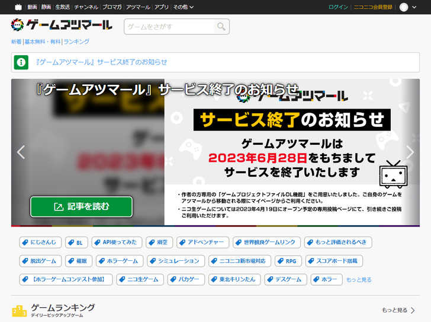The height and width of the screenshot is (322, 431).
Task: Expand the user account dropdown arrow
Action: pos(414,7)
